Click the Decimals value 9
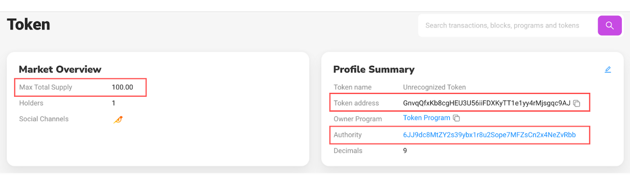Viewport: 630px width, 190px height. (405, 150)
